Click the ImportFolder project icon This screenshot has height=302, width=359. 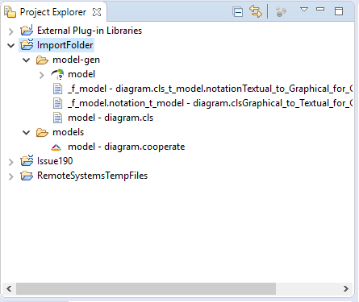pos(27,45)
